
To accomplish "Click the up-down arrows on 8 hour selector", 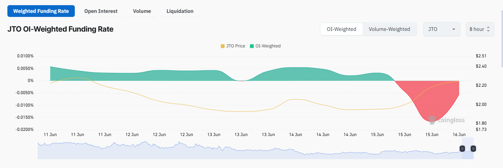I will click(x=488, y=29).
